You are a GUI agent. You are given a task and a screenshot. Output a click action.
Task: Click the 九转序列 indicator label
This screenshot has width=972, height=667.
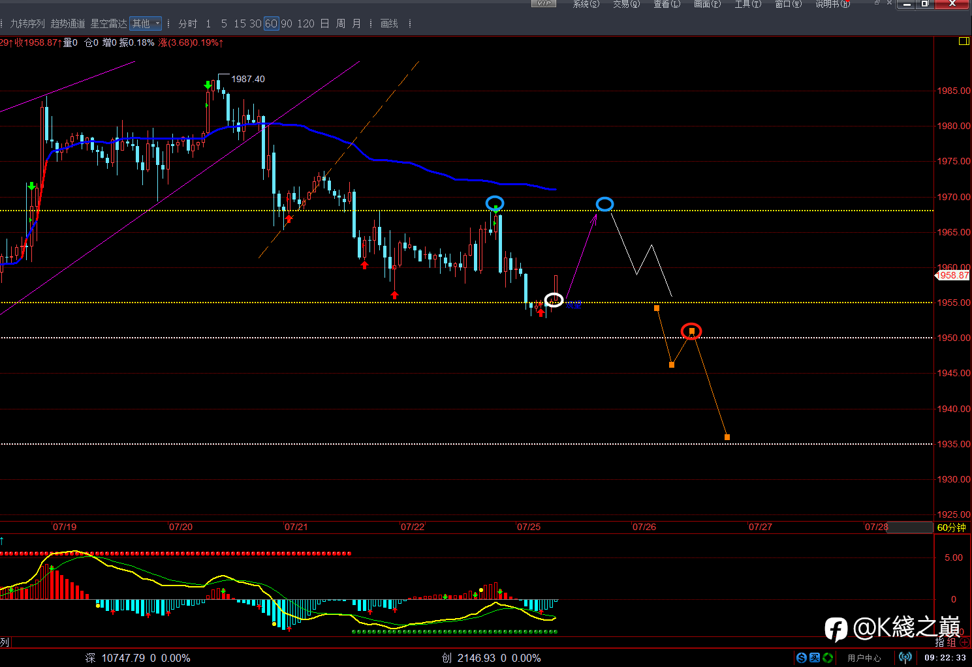pyautogui.click(x=27, y=23)
